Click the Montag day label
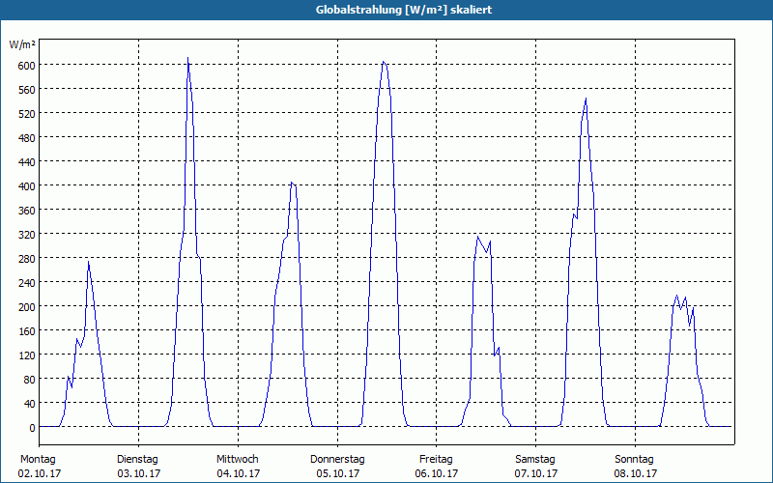 38,460
